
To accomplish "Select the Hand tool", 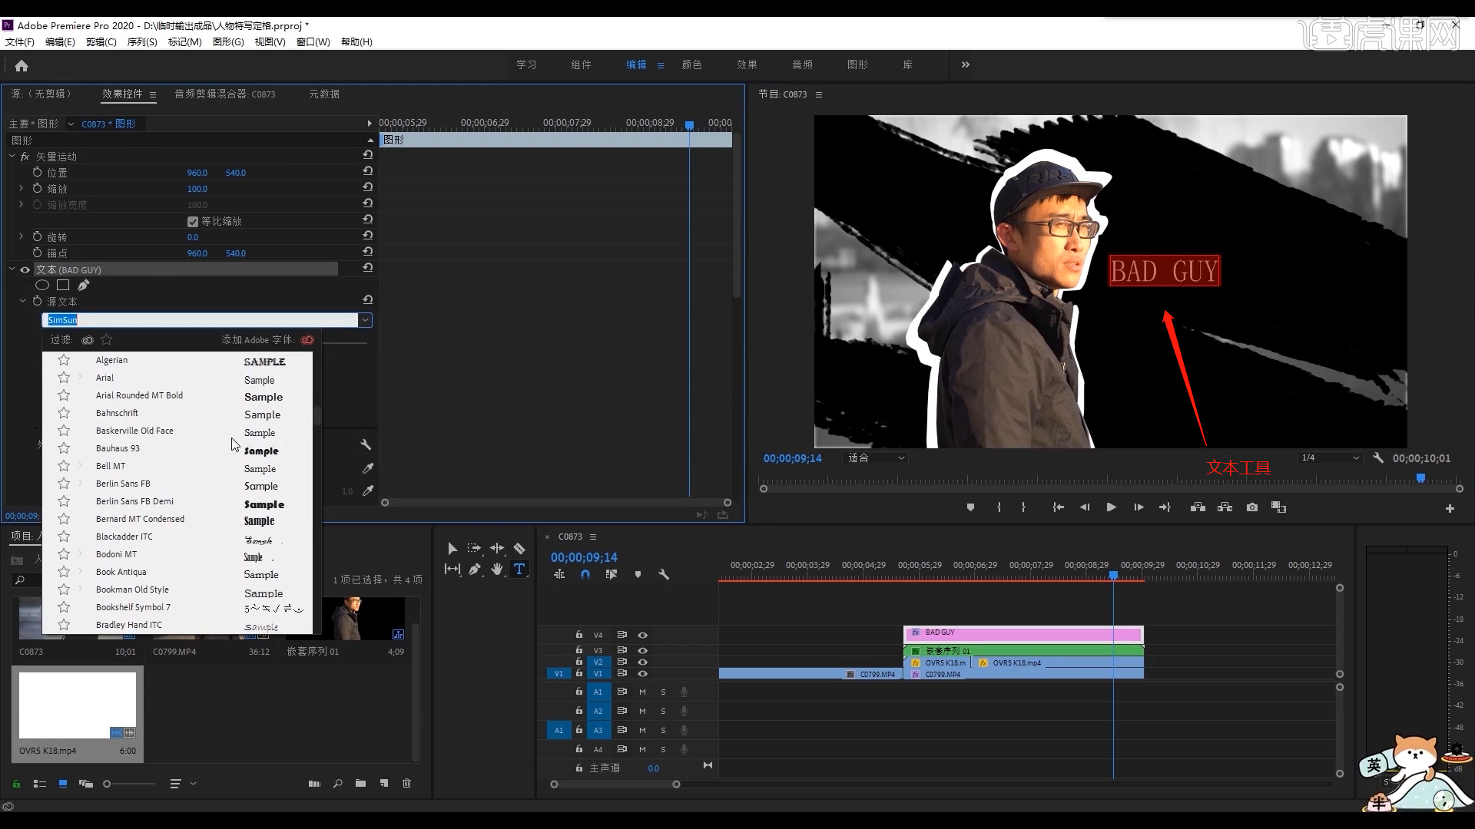I will (x=497, y=569).
